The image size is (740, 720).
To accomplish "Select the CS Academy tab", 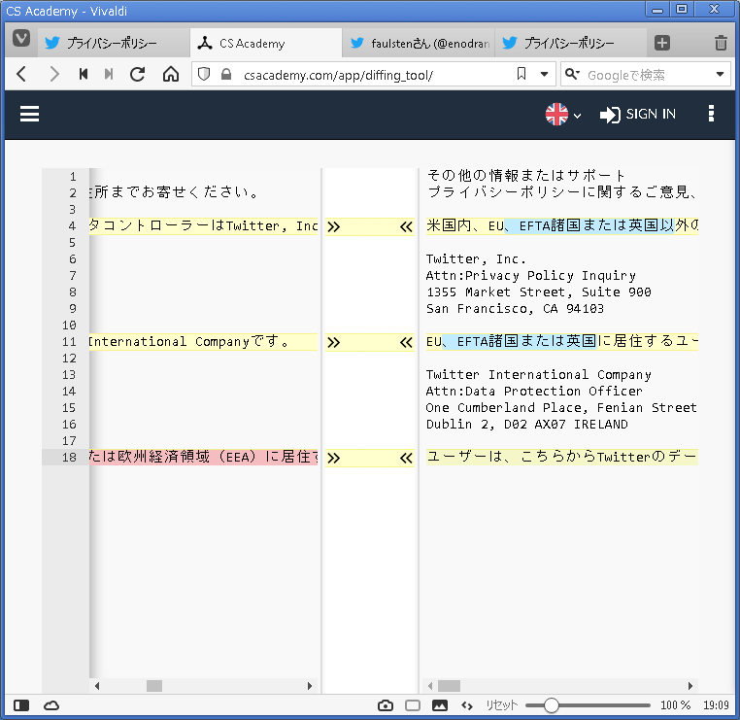I will point(266,43).
